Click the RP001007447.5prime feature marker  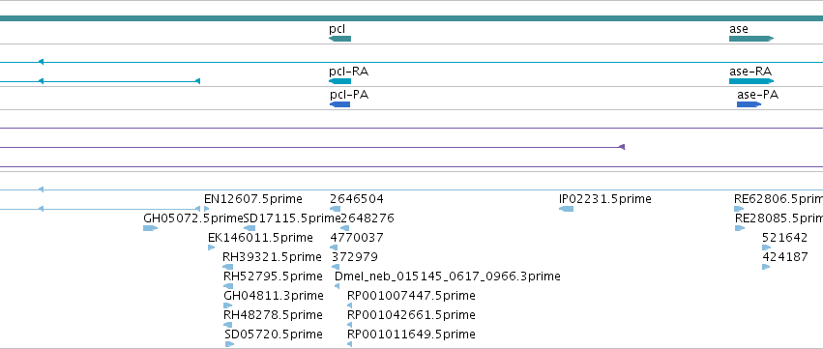point(349,305)
